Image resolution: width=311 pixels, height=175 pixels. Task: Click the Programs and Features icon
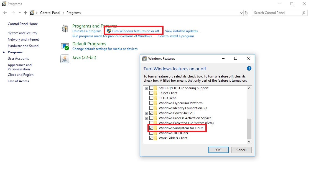[x=65, y=29]
